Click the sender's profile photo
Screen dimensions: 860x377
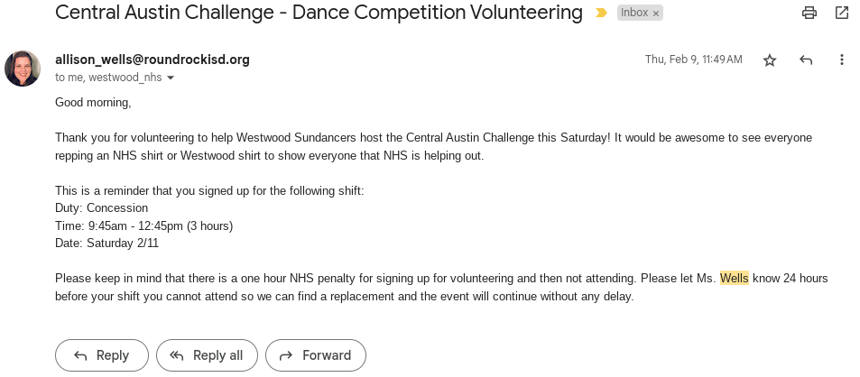click(x=23, y=69)
